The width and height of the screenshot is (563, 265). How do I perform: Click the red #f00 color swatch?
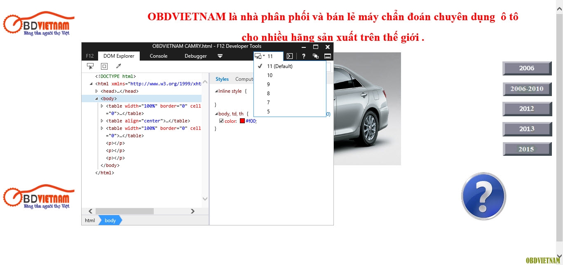[x=242, y=121]
